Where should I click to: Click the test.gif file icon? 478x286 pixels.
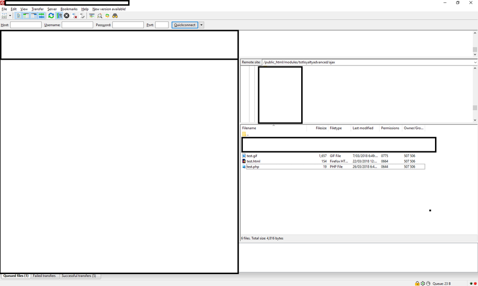(244, 156)
